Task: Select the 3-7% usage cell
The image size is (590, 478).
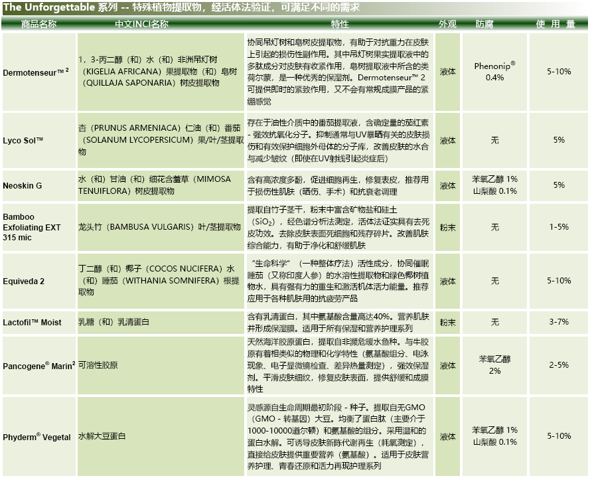Action: (559, 322)
